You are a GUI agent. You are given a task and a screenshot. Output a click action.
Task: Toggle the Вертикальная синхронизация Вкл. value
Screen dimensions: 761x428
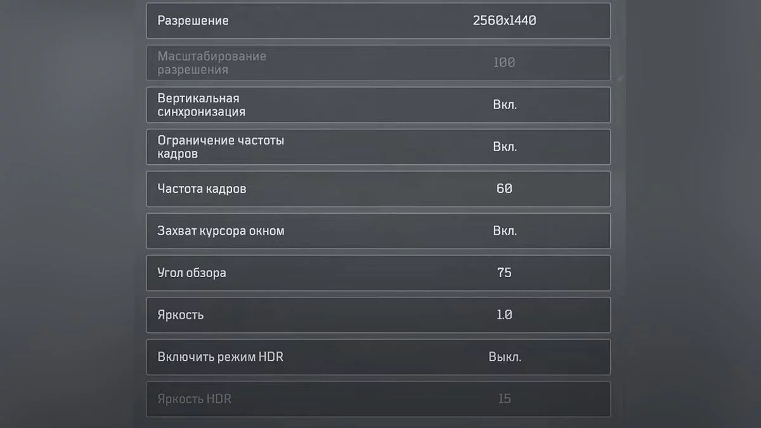tap(505, 105)
